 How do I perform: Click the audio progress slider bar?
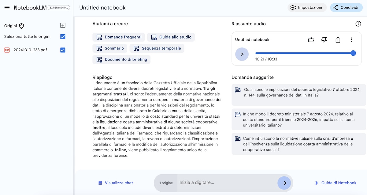303,53
